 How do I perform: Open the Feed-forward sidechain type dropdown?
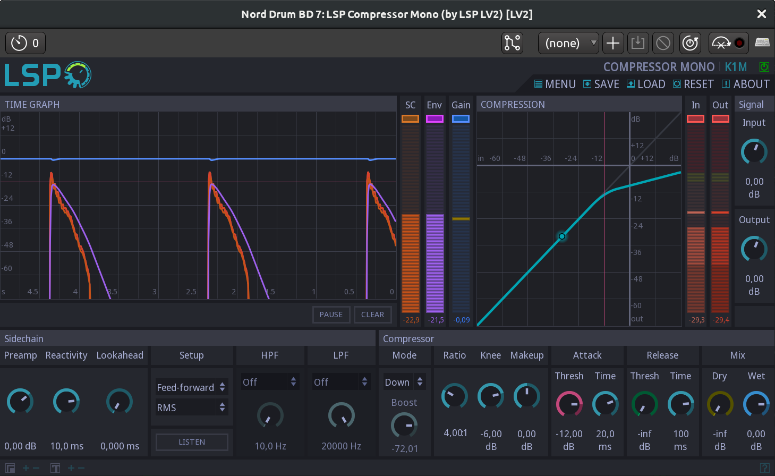(x=191, y=387)
